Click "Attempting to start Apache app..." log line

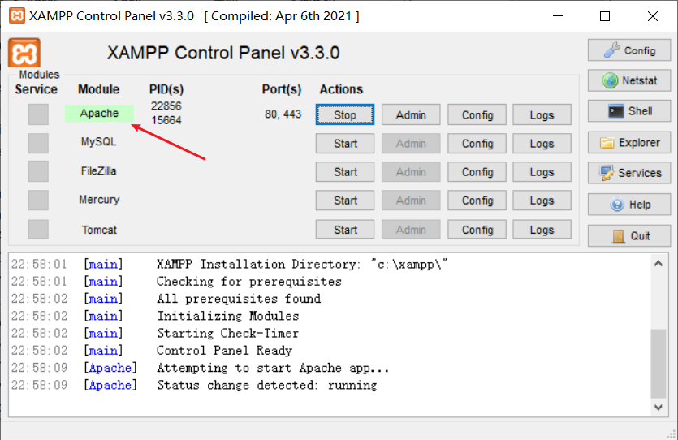click(x=273, y=368)
